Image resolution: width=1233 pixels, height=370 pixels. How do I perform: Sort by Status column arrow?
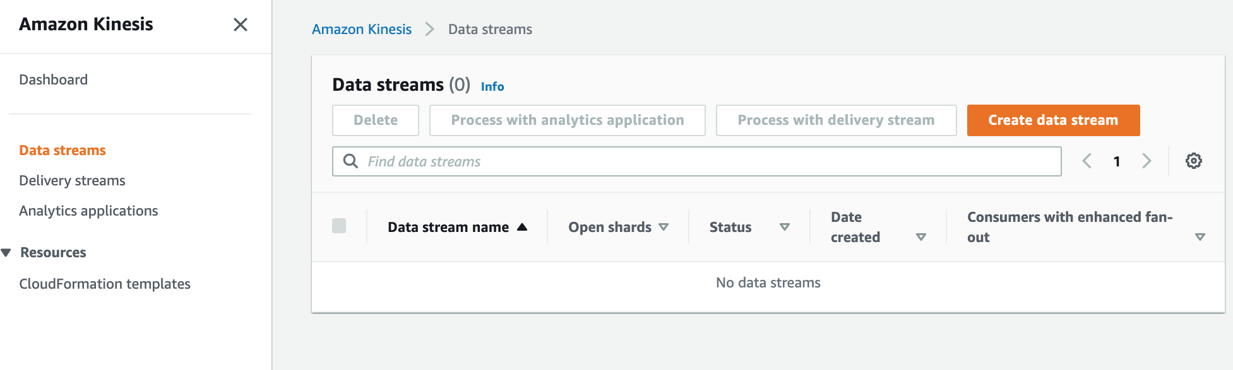coord(785,227)
